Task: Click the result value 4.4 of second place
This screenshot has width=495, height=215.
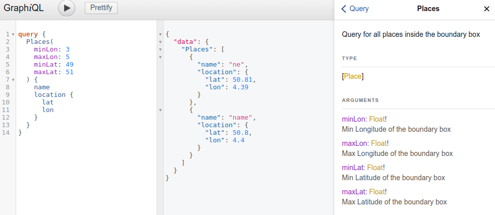Action: pos(238,140)
